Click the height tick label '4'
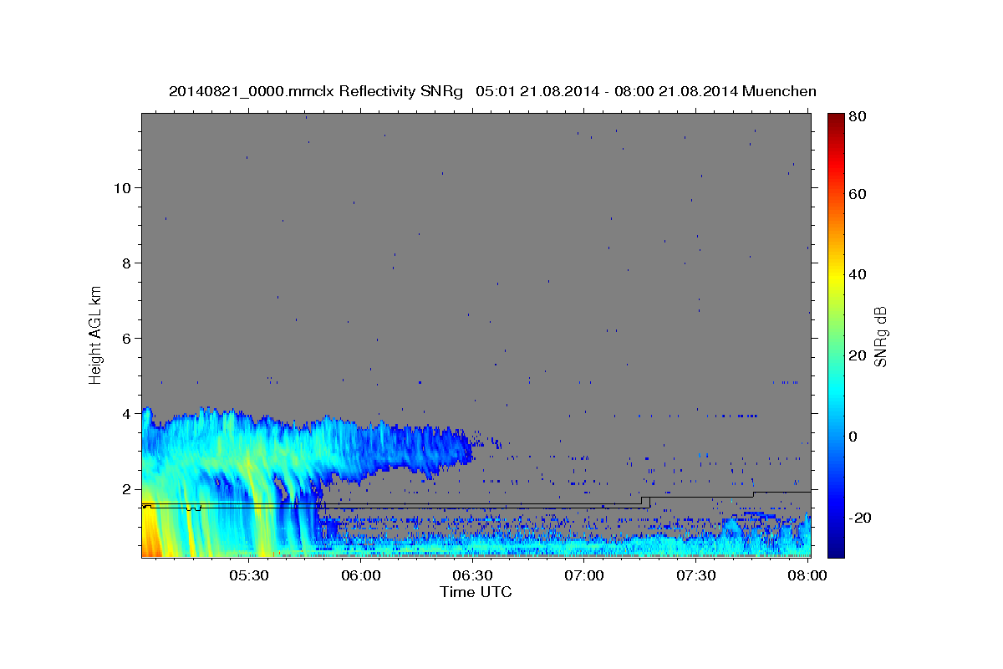The width and height of the screenshot is (1003, 669). (x=126, y=413)
